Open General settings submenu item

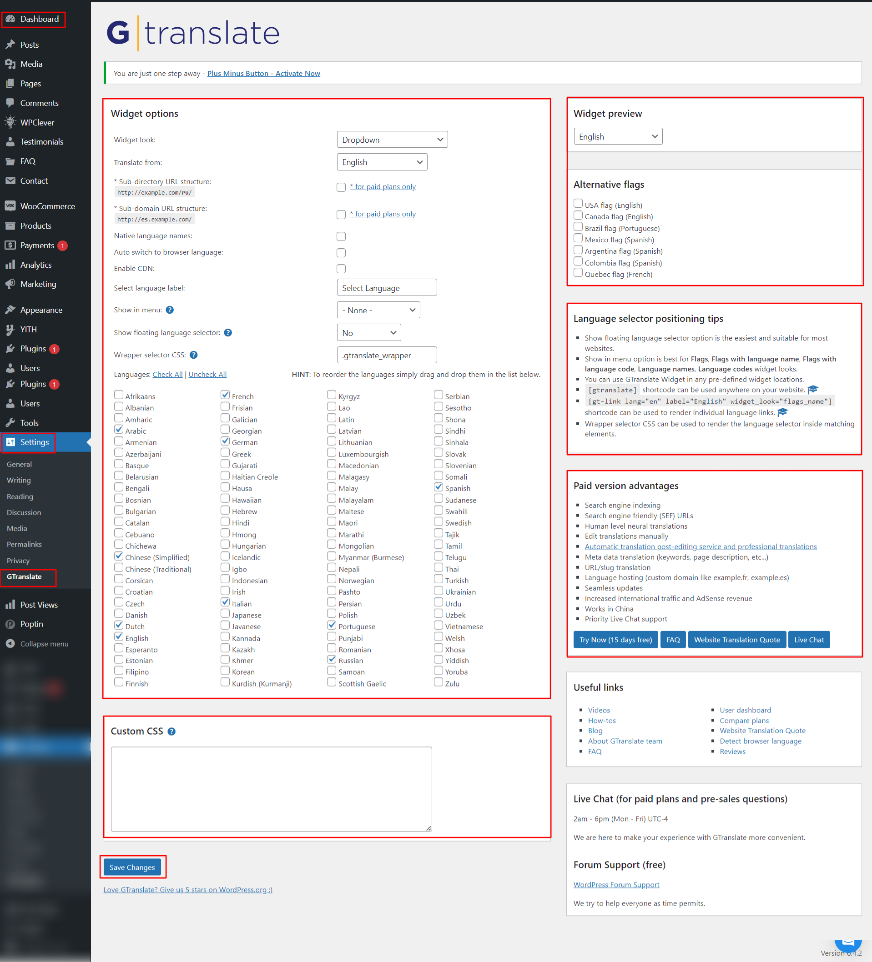pos(19,464)
